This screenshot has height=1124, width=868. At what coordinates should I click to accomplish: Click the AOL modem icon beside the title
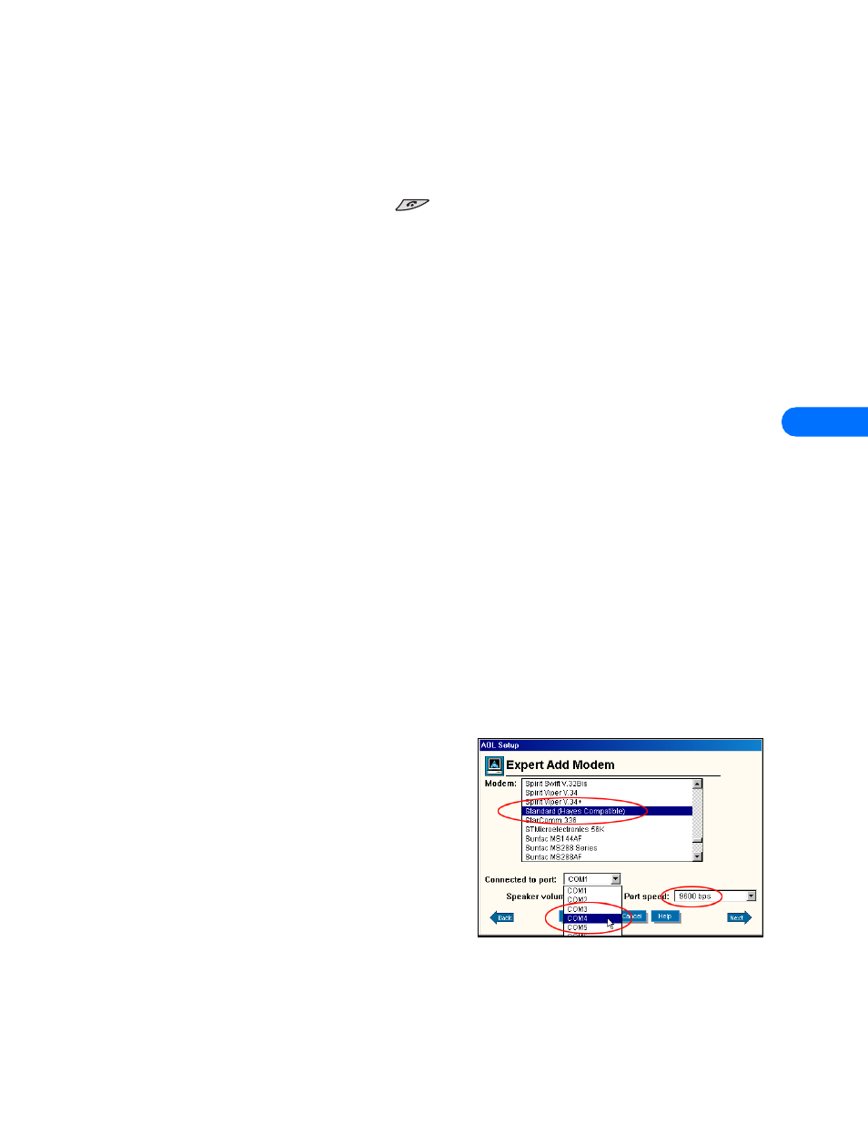(494, 765)
